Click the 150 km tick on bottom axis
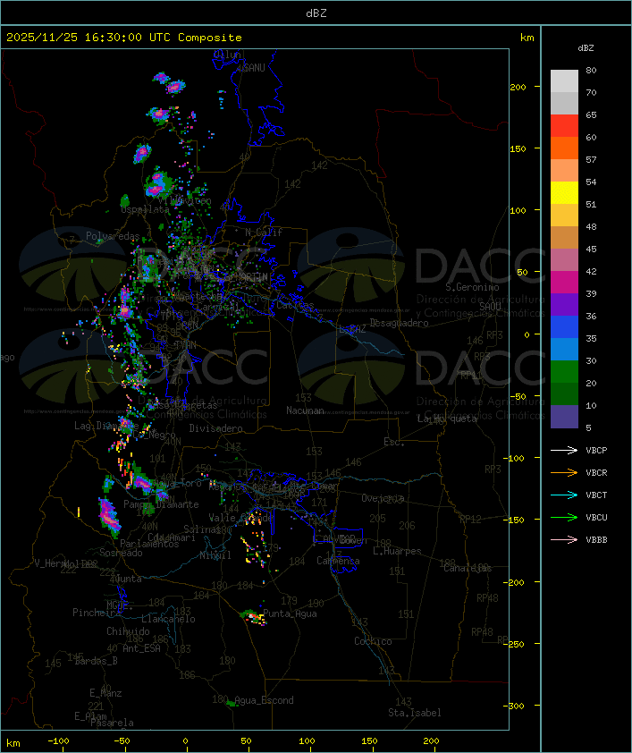The image size is (632, 753). point(369,741)
